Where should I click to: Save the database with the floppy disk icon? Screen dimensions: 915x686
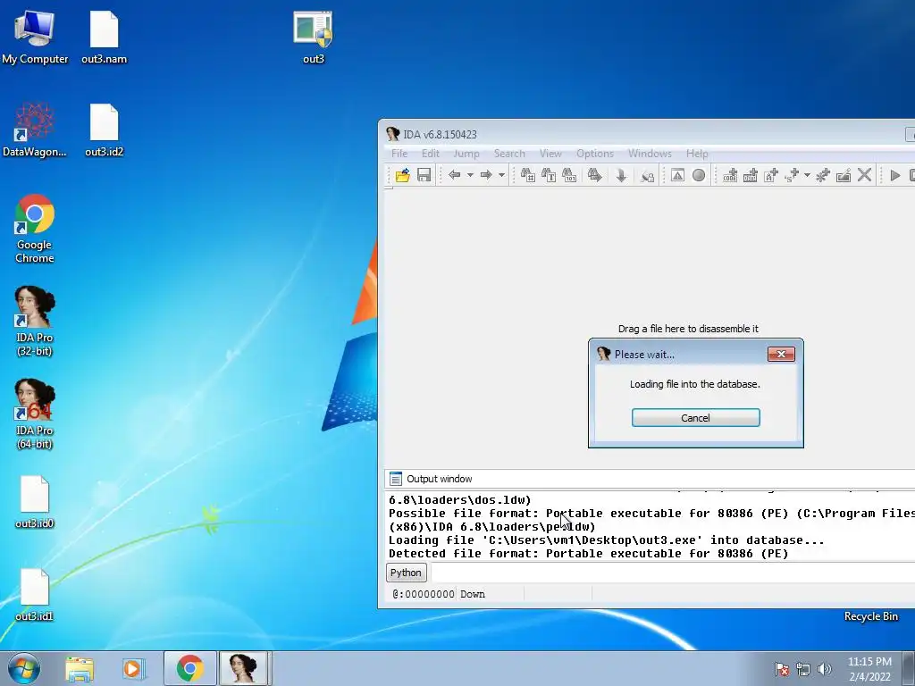pyautogui.click(x=424, y=175)
